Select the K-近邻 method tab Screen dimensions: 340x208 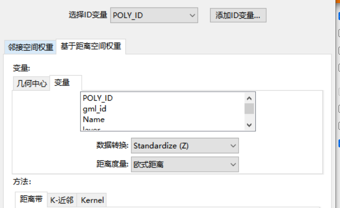point(62,200)
